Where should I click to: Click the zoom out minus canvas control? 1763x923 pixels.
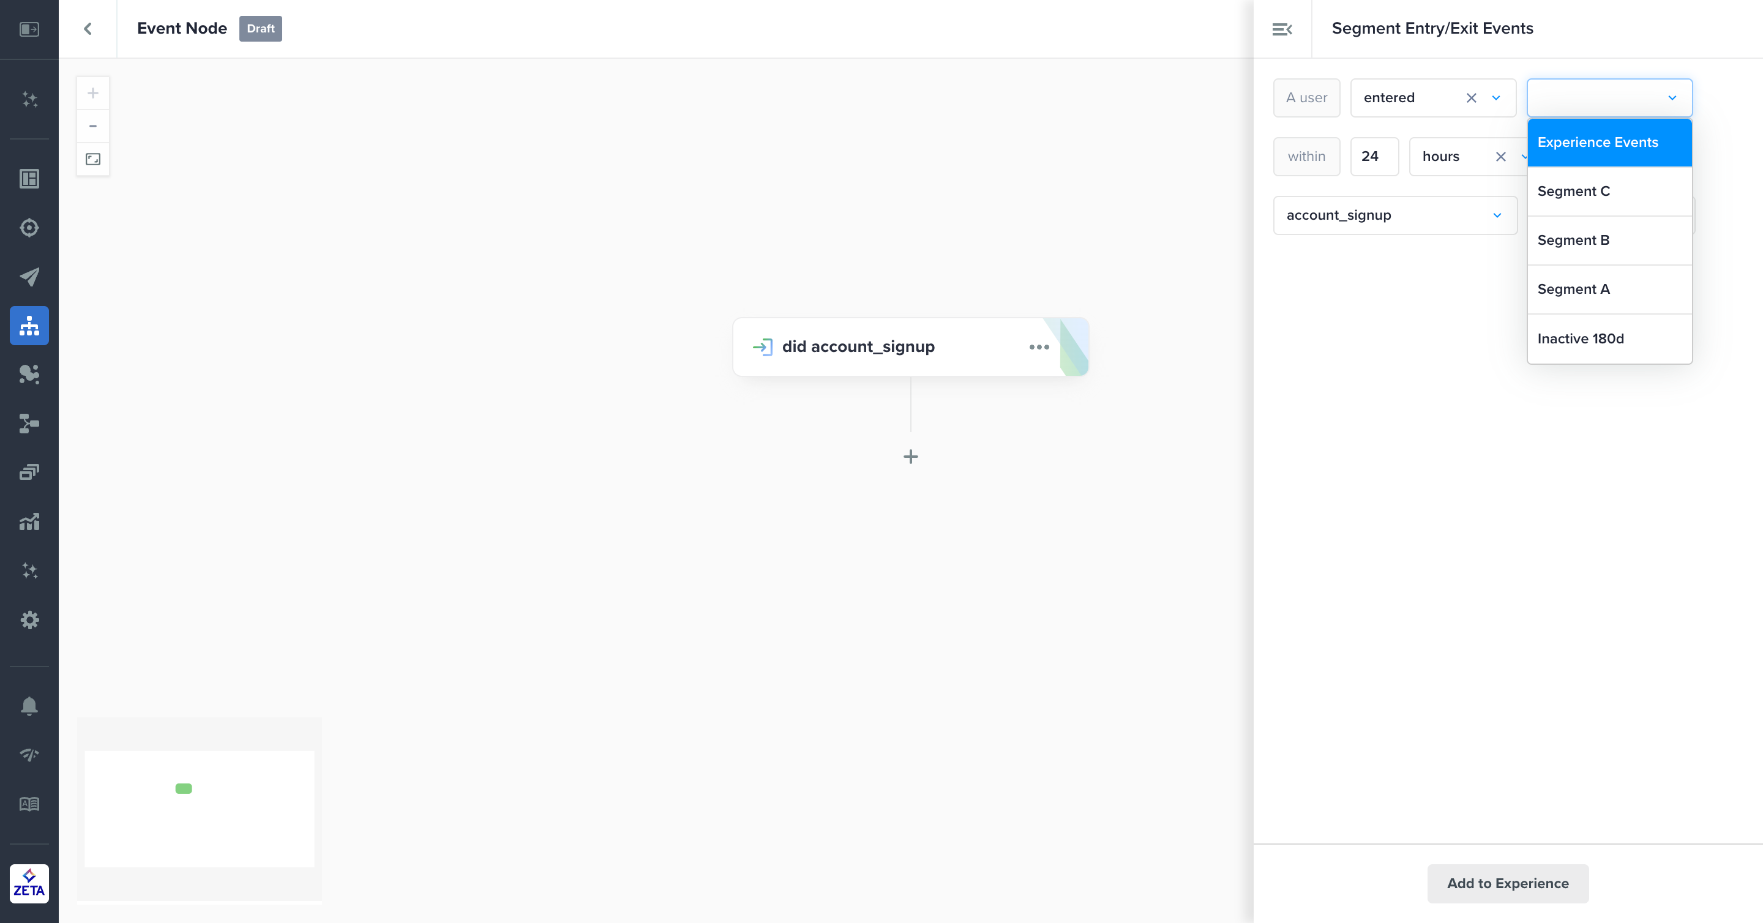point(93,126)
